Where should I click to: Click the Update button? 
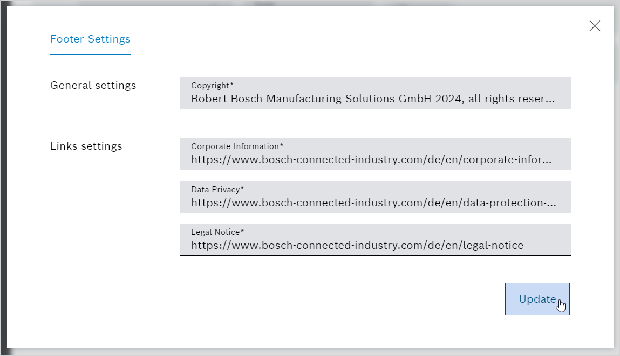point(537,299)
